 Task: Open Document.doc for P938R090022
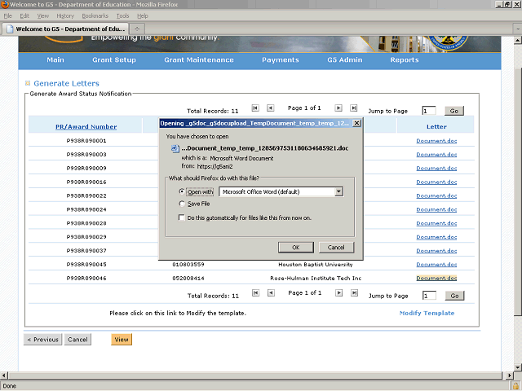tap(436, 195)
